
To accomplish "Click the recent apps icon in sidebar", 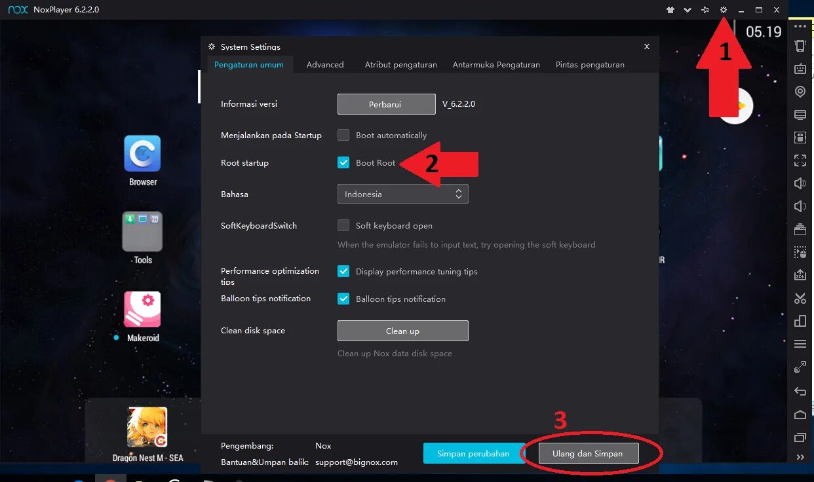I will (800, 437).
